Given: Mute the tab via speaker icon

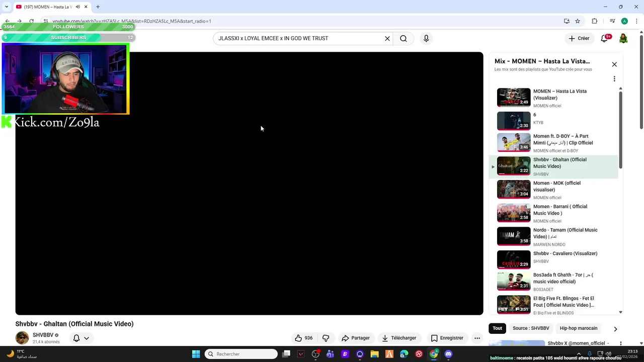Looking at the screenshot, I should pyautogui.click(x=77, y=7).
